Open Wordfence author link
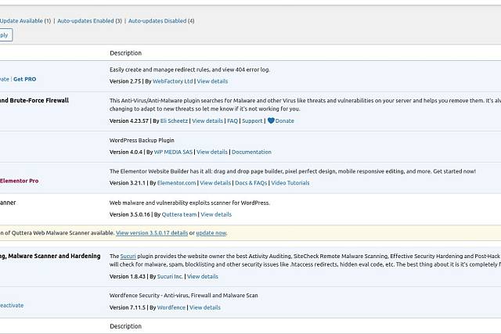Screen dimensions: 501x334 [x=171, y=307]
